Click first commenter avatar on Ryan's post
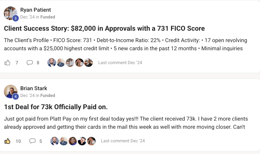The width and height of the screenshot is (260, 154). 52,63
